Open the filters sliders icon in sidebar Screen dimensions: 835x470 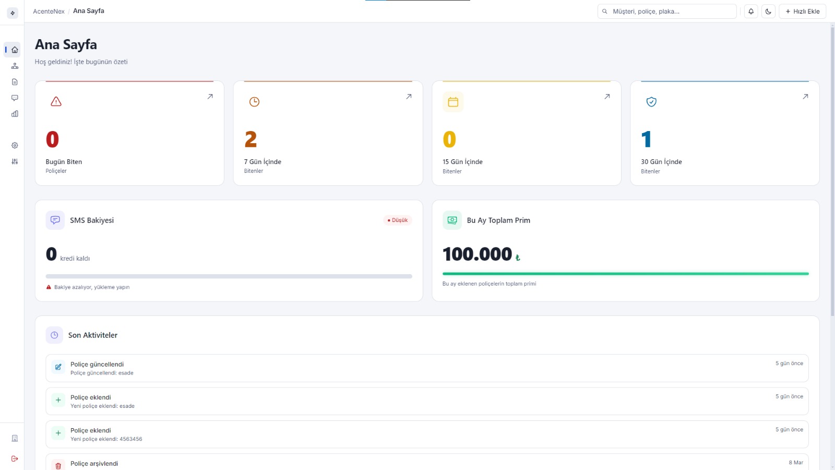[14, 161]
